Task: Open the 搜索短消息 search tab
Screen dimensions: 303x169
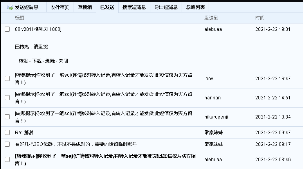Action: coord(134,7)
